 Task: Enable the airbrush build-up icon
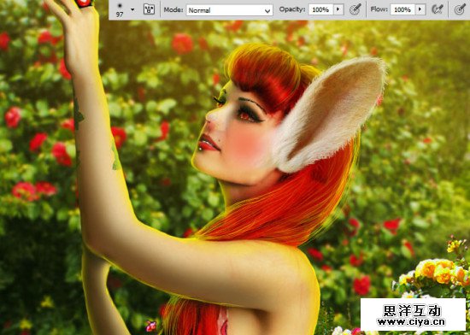[x=438, y=9]
